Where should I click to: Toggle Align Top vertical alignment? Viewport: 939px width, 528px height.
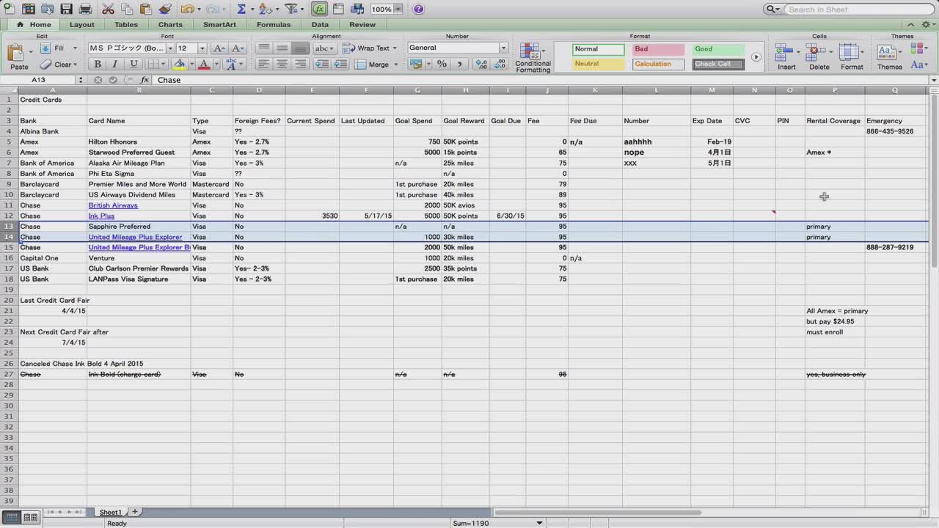tap(264, 48)
